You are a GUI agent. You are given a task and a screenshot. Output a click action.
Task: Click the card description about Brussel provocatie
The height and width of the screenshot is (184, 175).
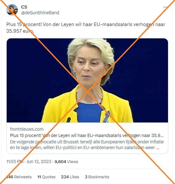coord(87,145)
